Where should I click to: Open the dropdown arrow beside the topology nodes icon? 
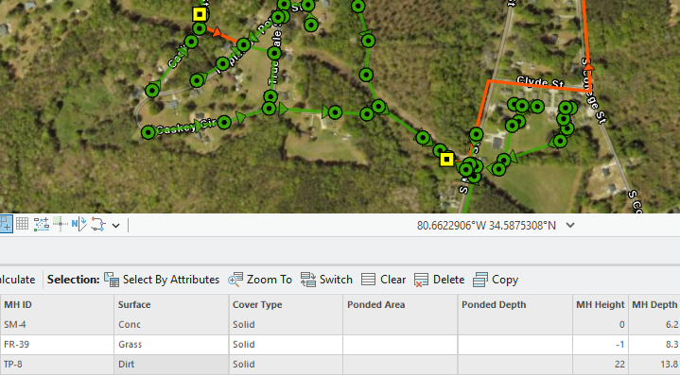click(x=115, y=226)
